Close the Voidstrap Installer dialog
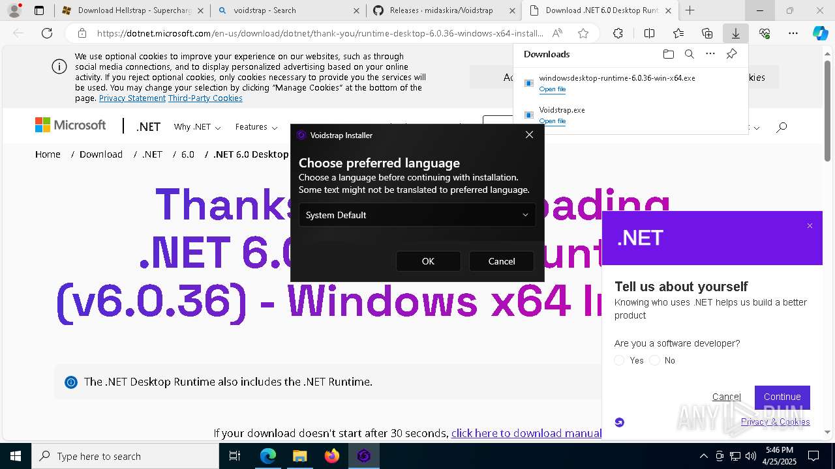Viewport: 835px width, 469px height. pos(529,135)
